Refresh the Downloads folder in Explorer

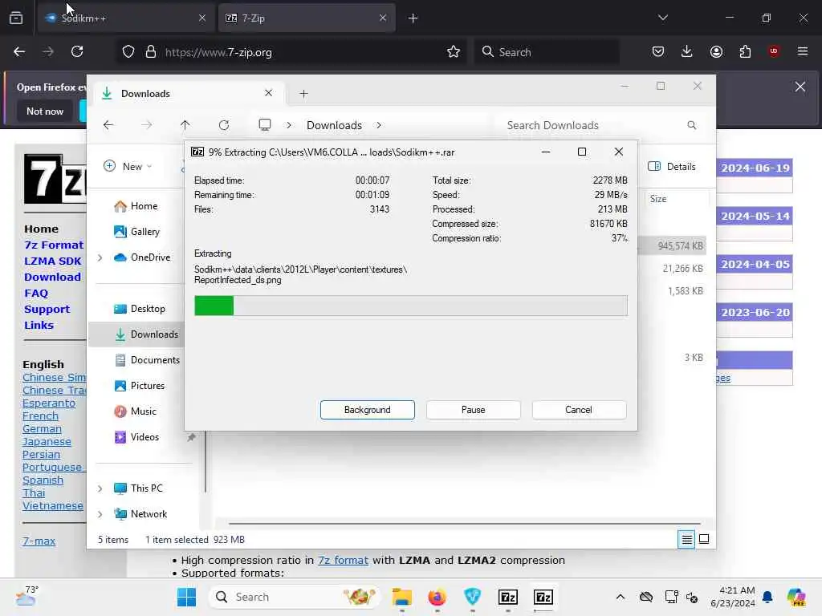tap(224, 124)
